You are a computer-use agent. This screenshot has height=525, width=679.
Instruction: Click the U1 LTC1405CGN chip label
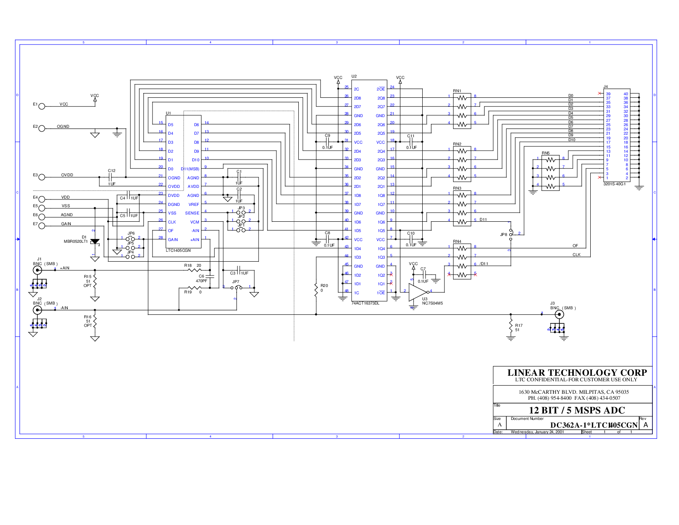tap(178, 250)
